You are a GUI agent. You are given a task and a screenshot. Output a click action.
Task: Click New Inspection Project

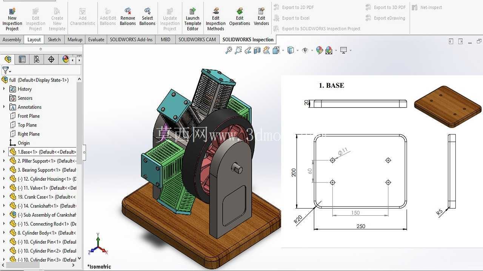(x=12, y=19)
